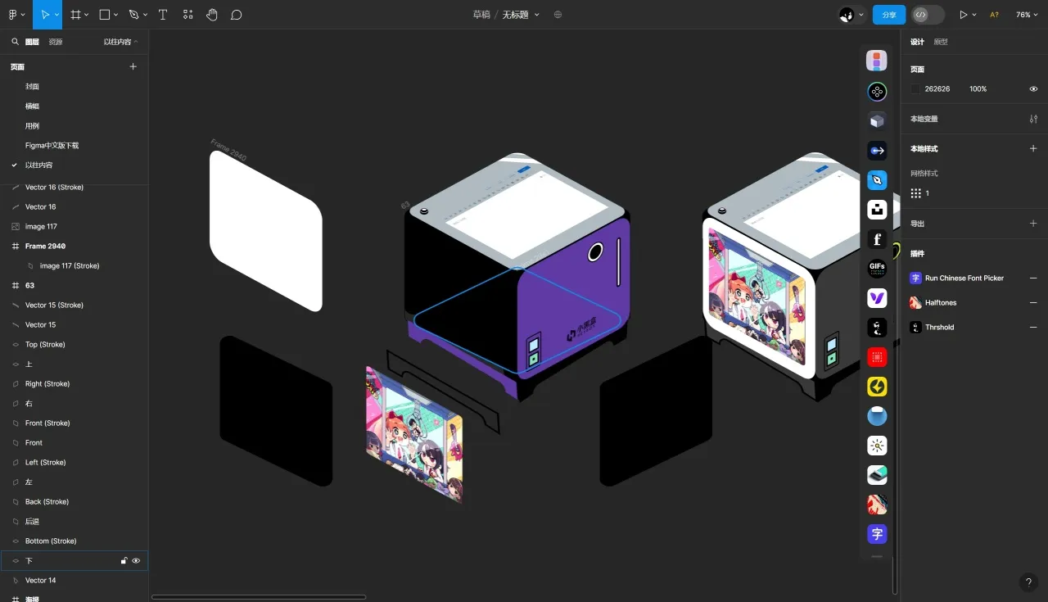Viewport: 1048px width, 602px height.
Task: Select the Frame tool
Action: pyautogui.click(x=75, y=15)
